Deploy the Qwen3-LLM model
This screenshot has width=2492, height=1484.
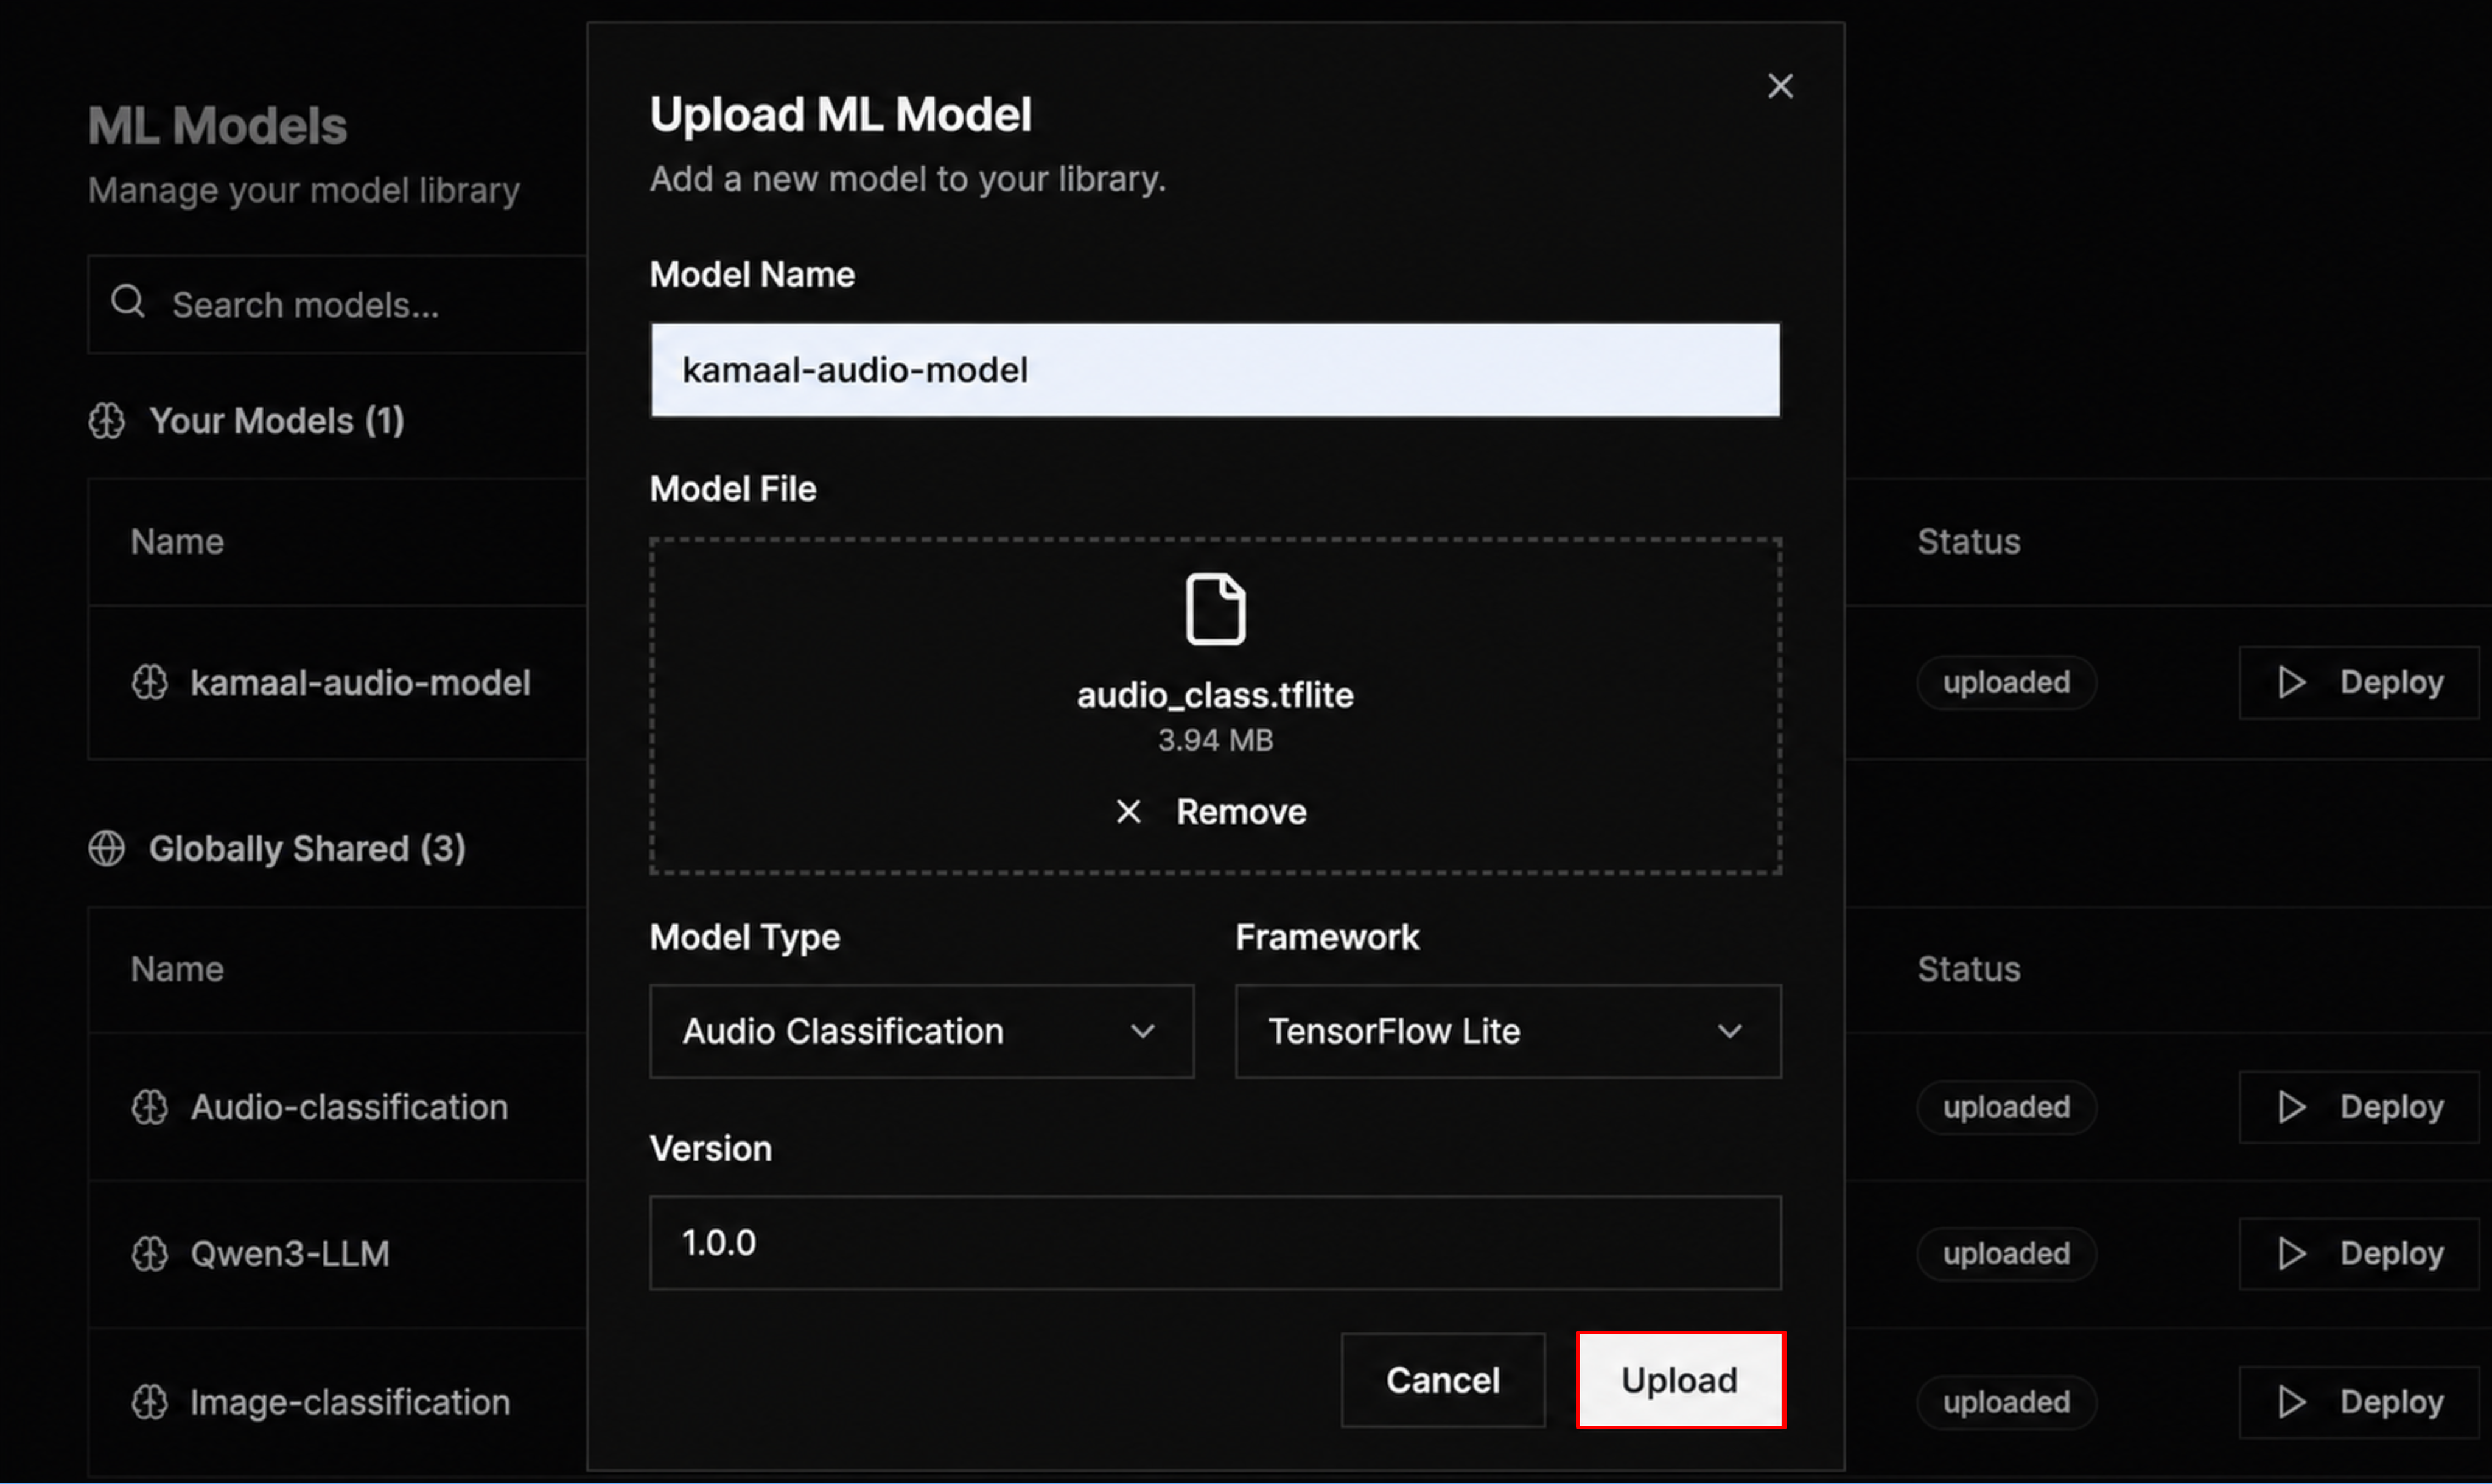click(2359, 1254)
